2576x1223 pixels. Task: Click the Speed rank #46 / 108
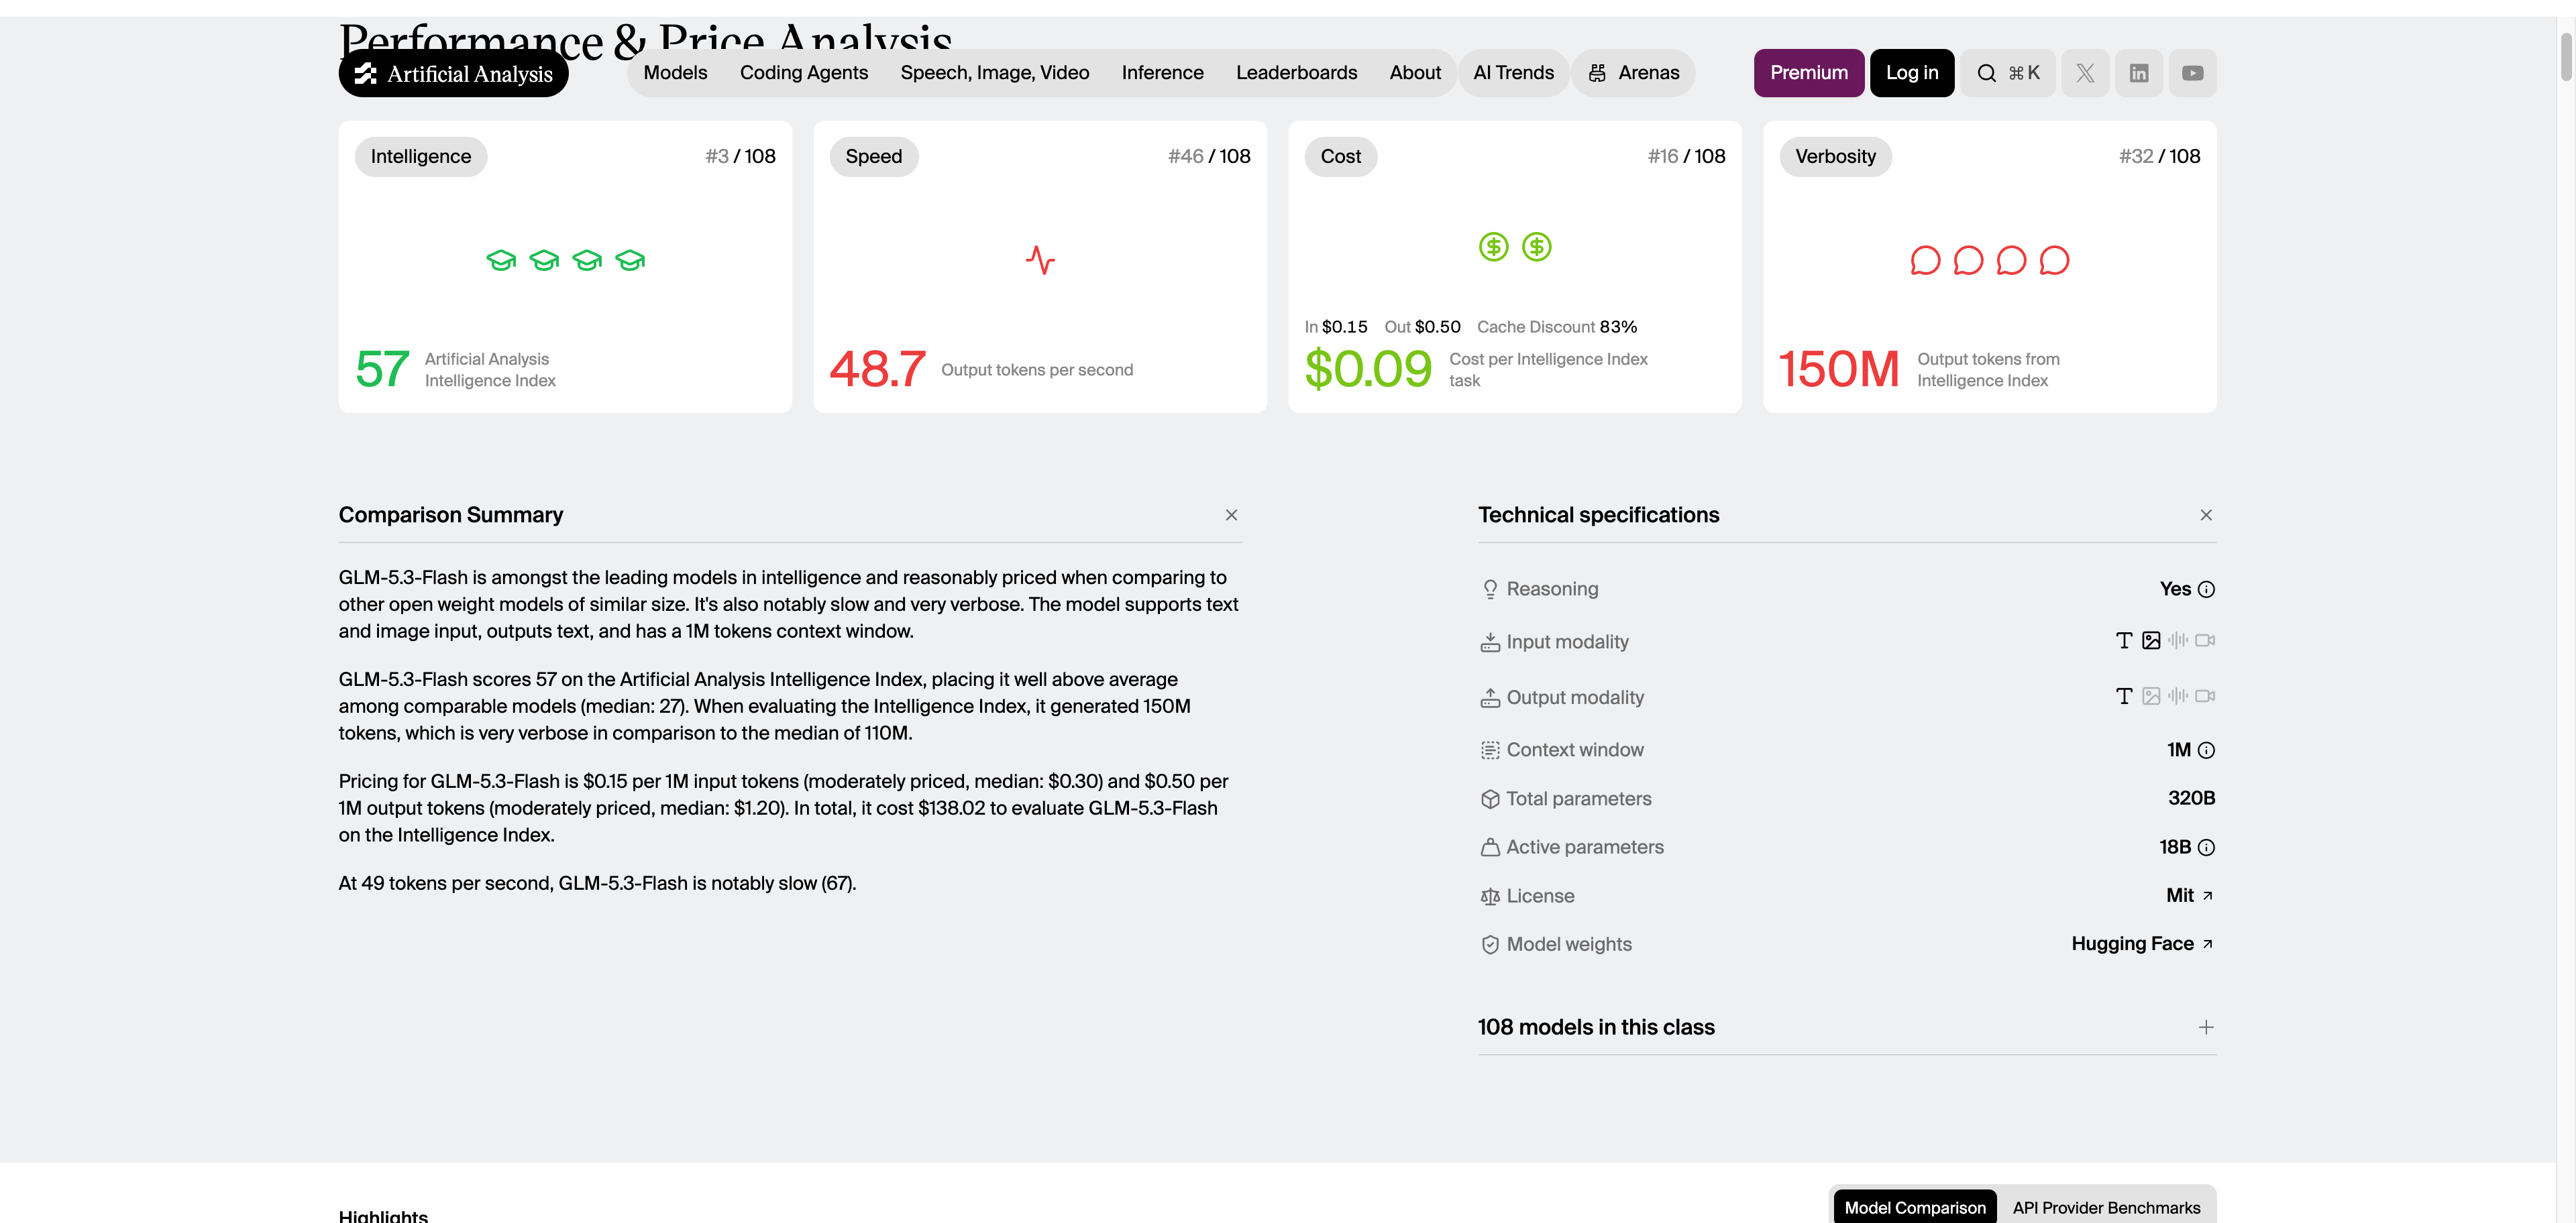click(x=1209, y=157)
